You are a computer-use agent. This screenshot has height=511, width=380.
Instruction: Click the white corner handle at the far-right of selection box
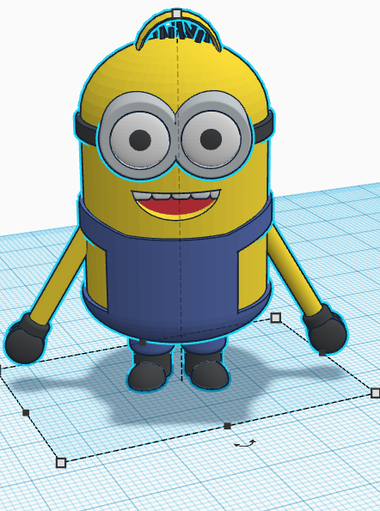pyautogui.click(x=376, y=392)
